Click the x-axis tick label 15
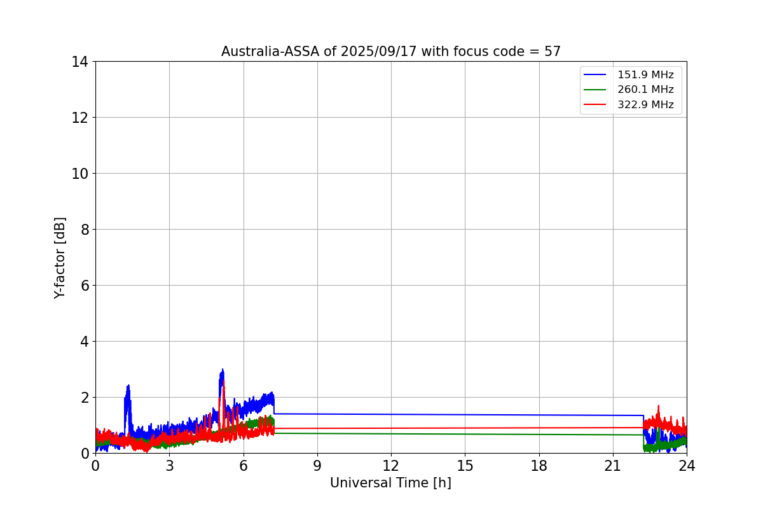Viewport: 763px width, 509px height. point(465,466)
